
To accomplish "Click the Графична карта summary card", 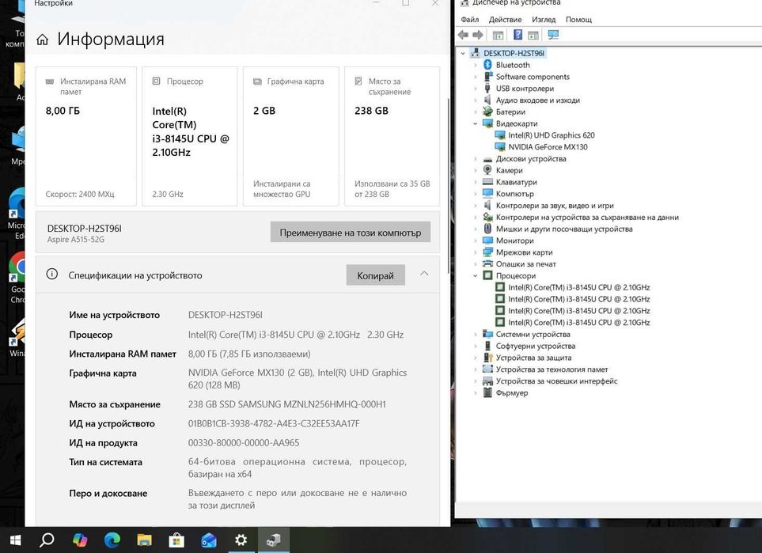I will click(x=290, y=137).
